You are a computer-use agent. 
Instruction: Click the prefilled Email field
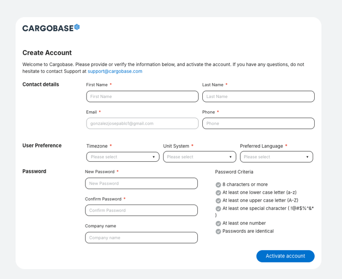click(143, 124)
